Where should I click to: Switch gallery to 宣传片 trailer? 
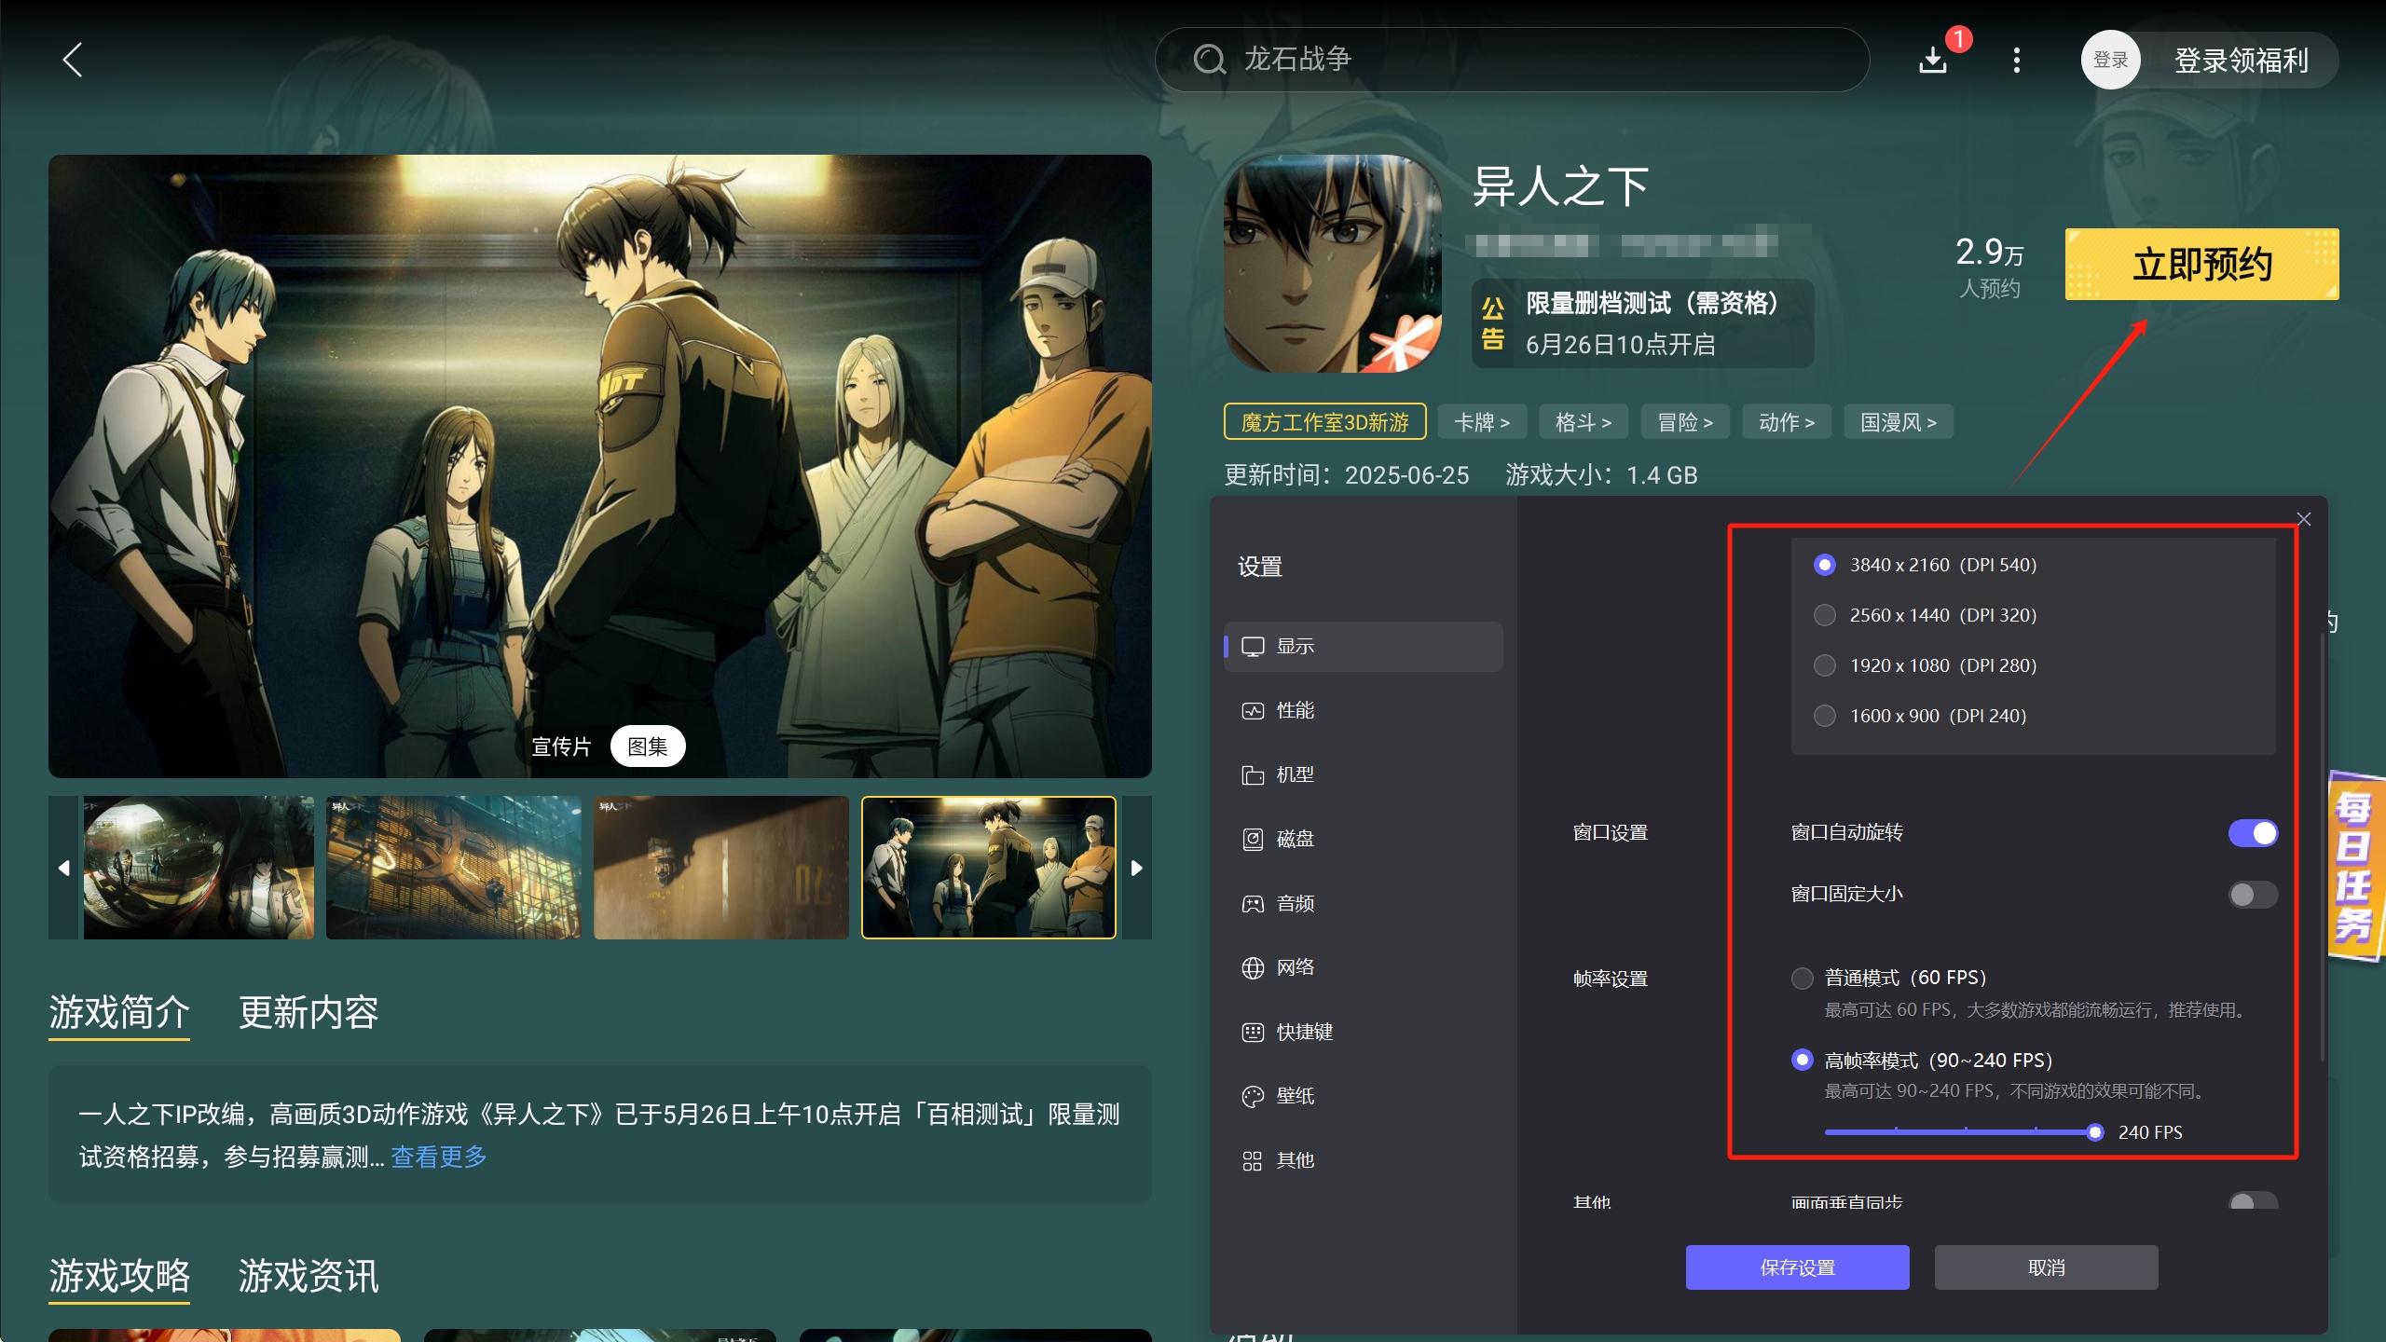pos(561,746)
